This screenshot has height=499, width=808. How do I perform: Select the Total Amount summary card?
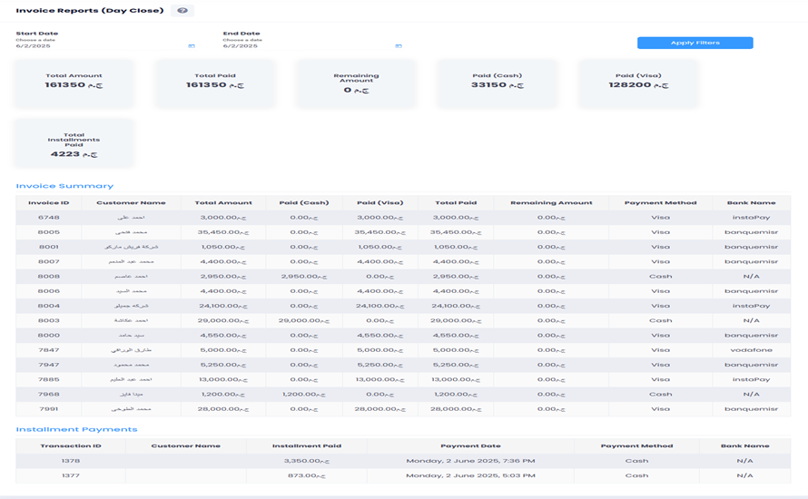click(x=74, y=83)
